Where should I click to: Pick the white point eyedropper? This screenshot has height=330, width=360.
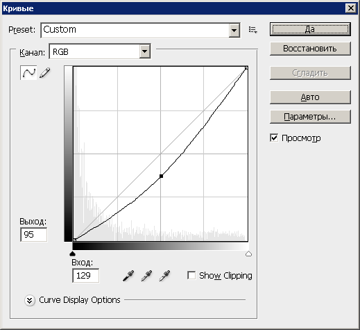[165, 276]
